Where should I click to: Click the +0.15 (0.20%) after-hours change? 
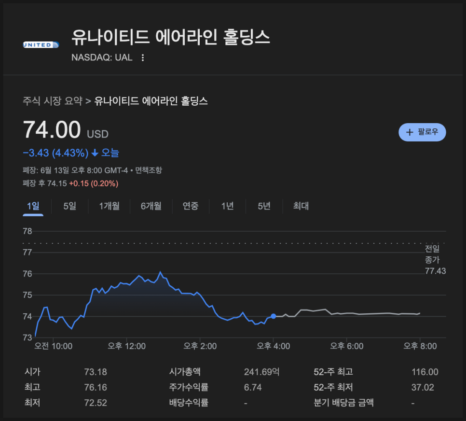pos(94,183)
